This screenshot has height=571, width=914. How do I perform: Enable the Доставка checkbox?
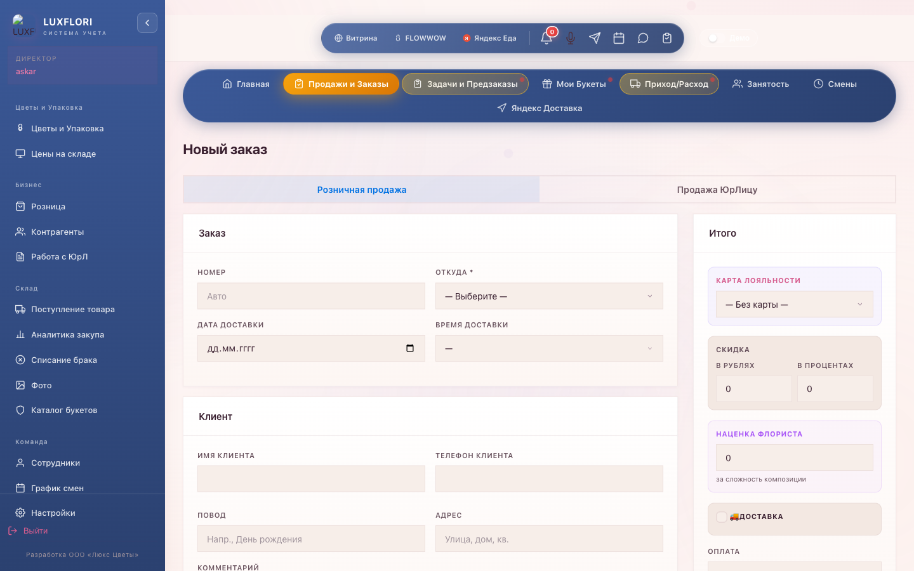(722, 517)
